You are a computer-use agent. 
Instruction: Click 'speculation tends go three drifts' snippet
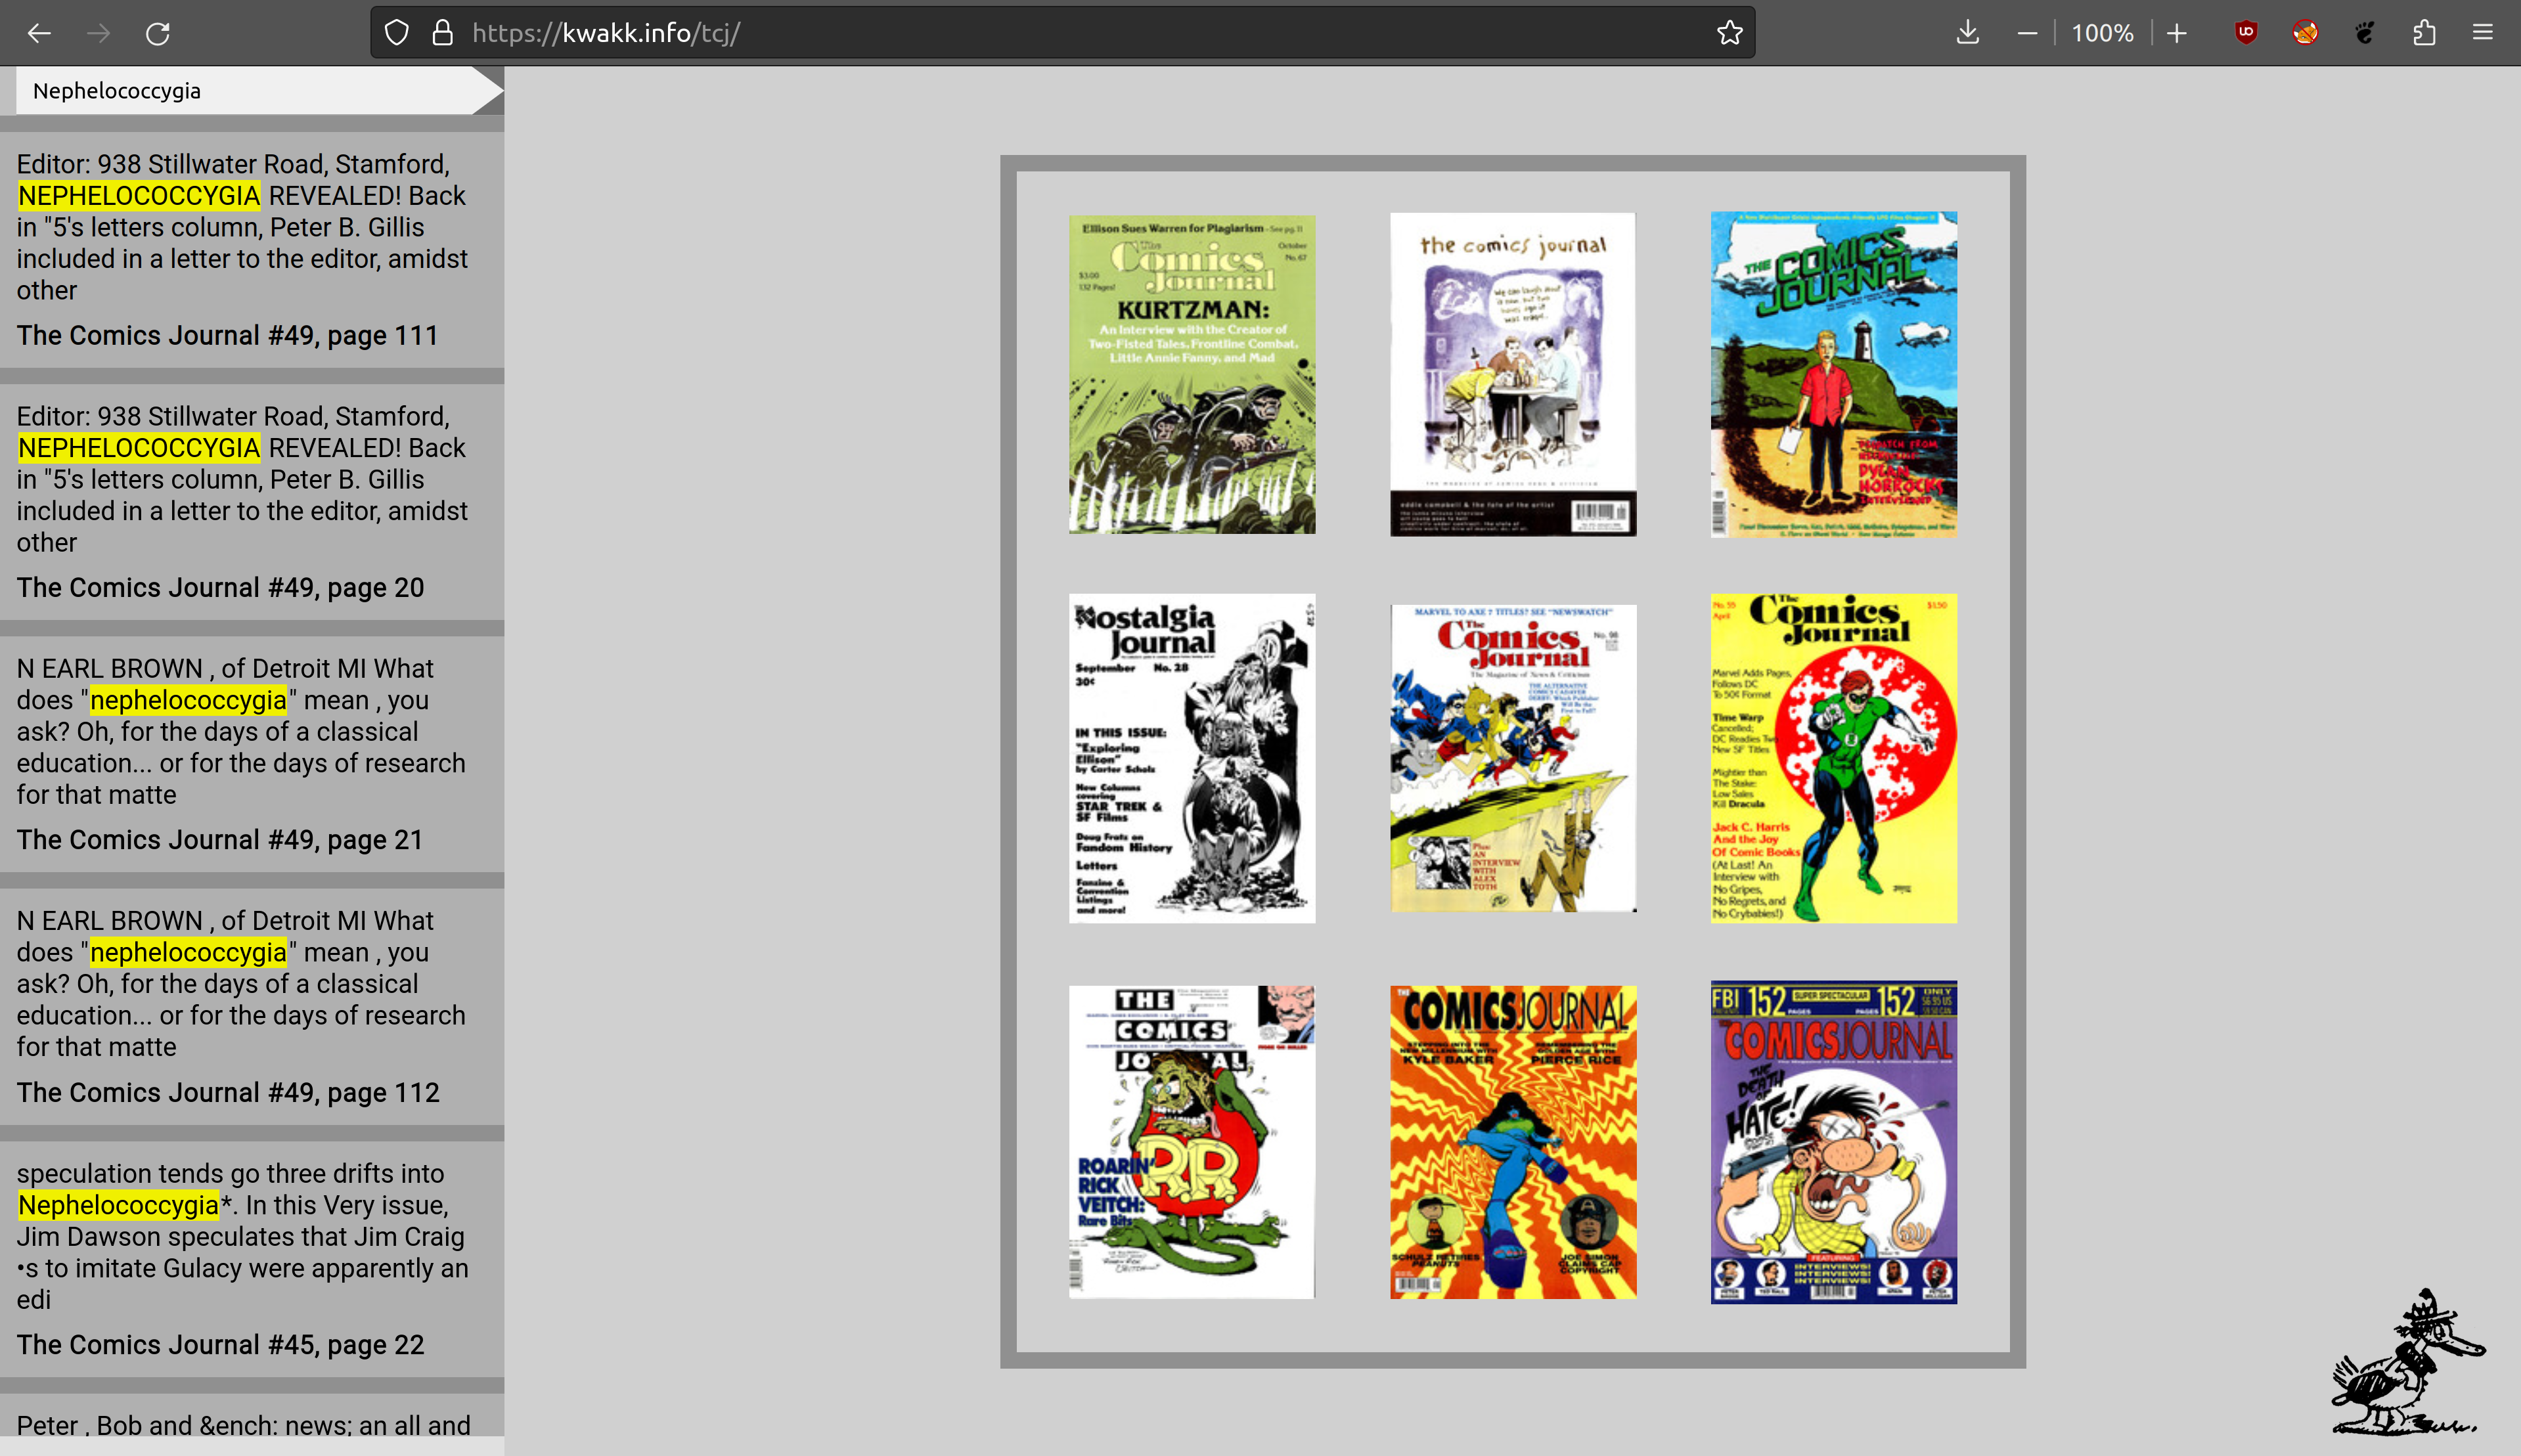tap(242, 1236)
